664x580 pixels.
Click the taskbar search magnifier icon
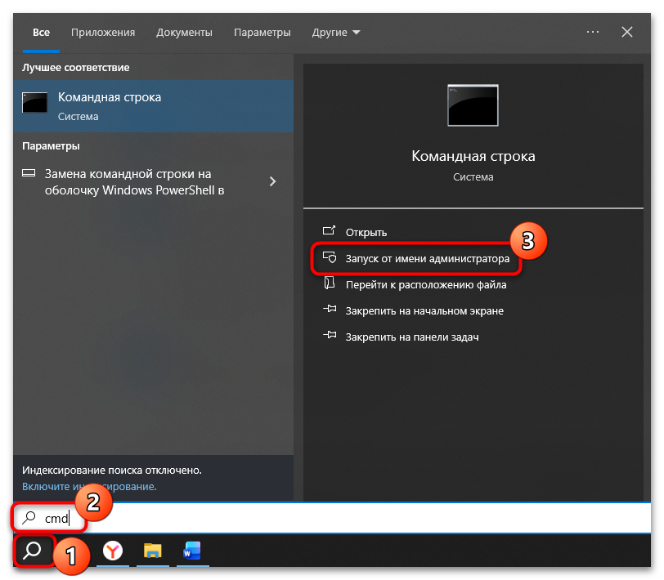tap(33, 551)
